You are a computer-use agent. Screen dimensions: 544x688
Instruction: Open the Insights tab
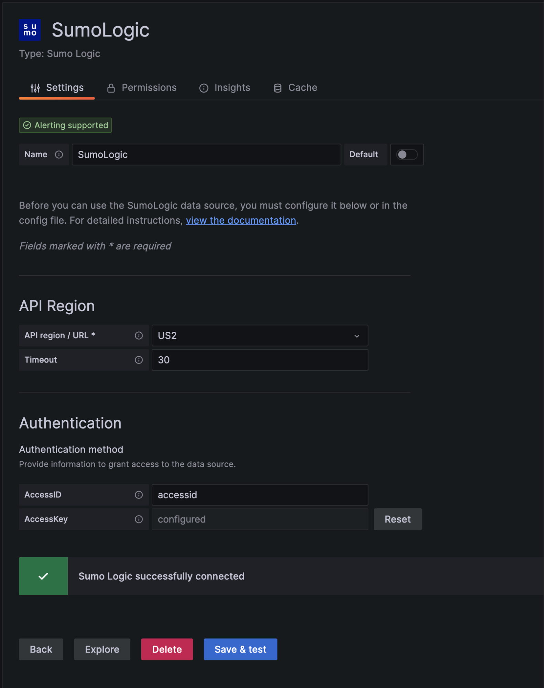click(x=225, y=88)
